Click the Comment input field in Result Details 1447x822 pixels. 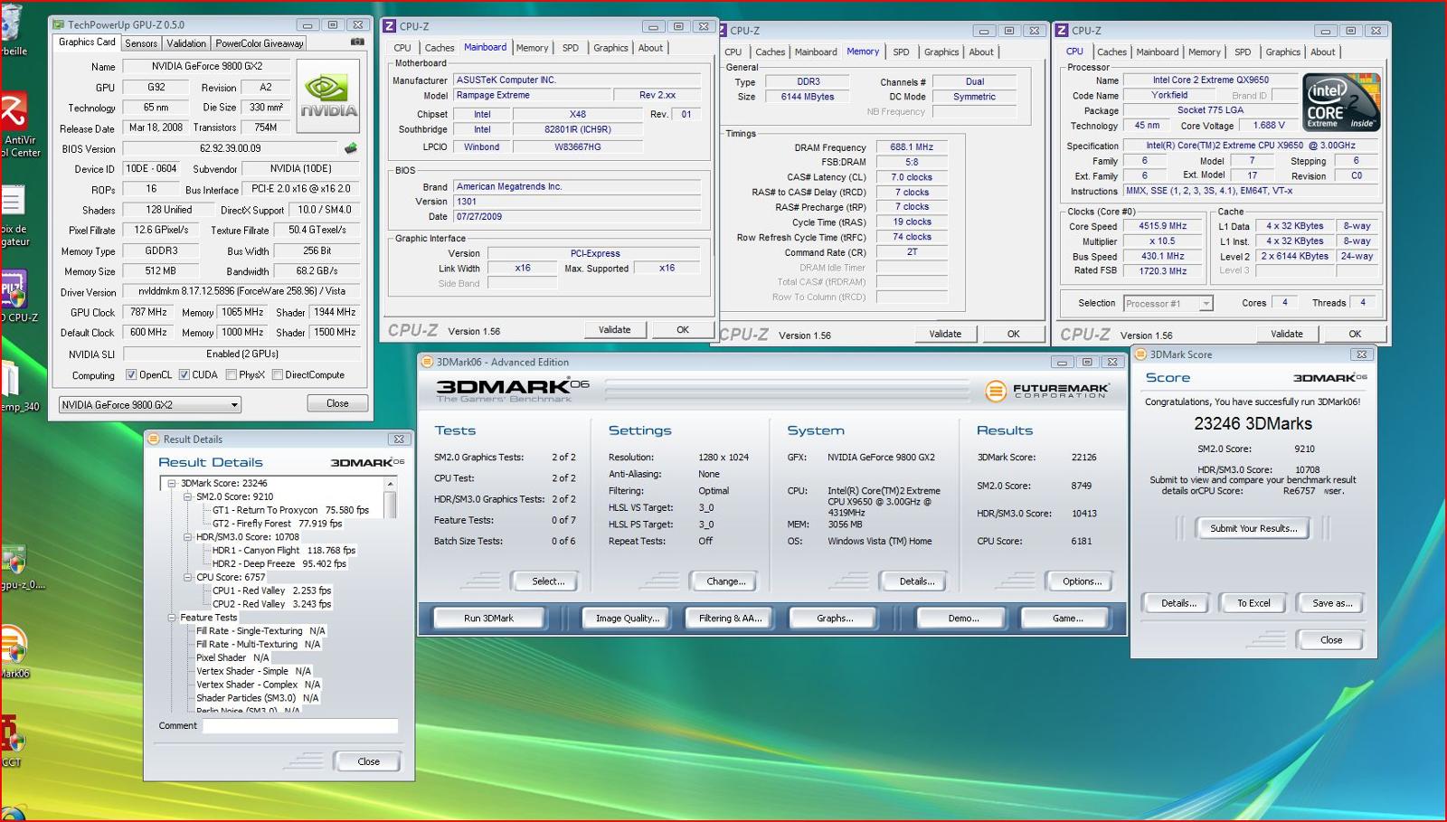300,725
